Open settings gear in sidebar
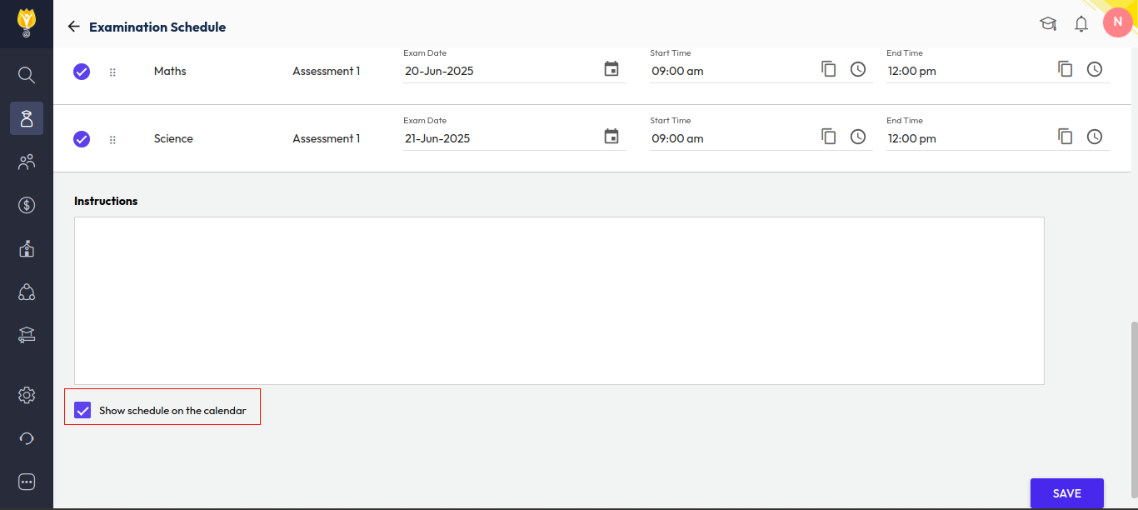Screen dimensions: 1138x510 (27, 395)
